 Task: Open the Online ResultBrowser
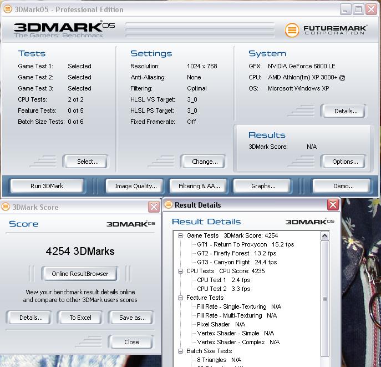(80, 274)
